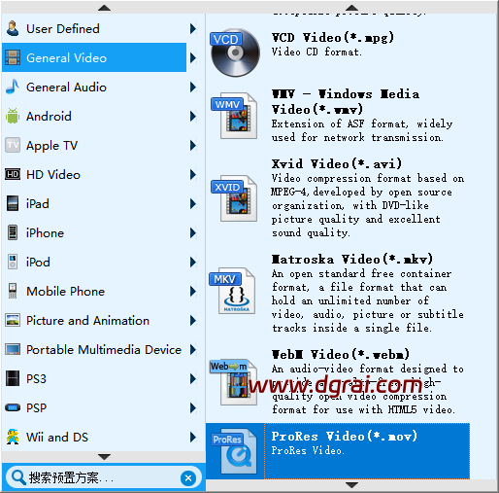
Task: Click the WebM file icon
Action: point(234,382)
